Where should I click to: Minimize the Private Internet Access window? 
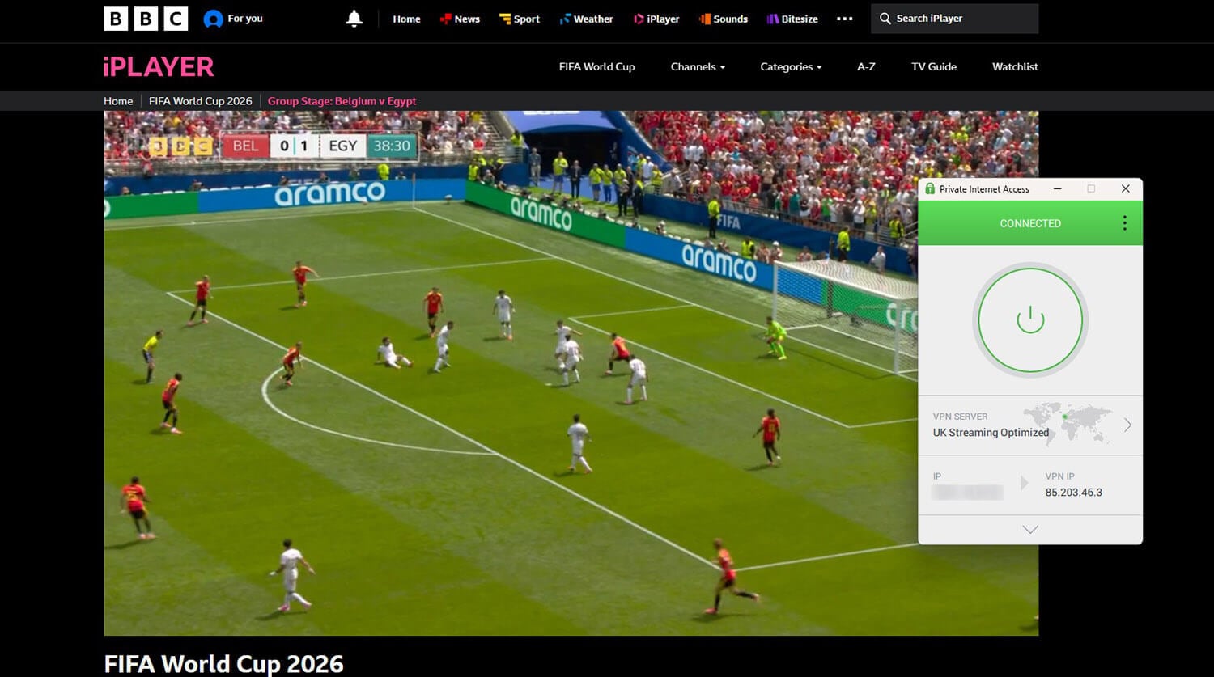1057,188
